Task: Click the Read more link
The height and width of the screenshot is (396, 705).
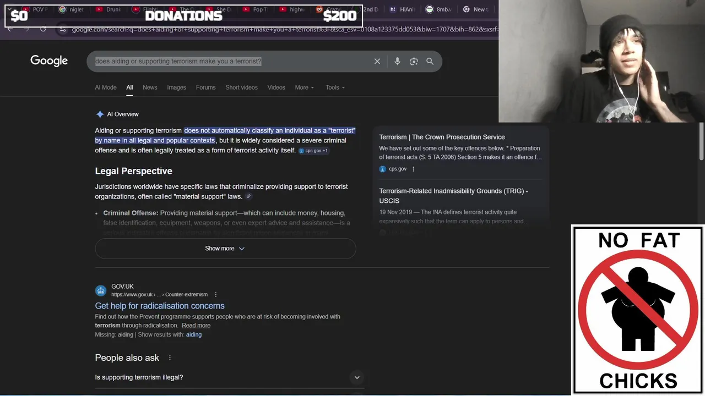Action: (x=196, y=326)
